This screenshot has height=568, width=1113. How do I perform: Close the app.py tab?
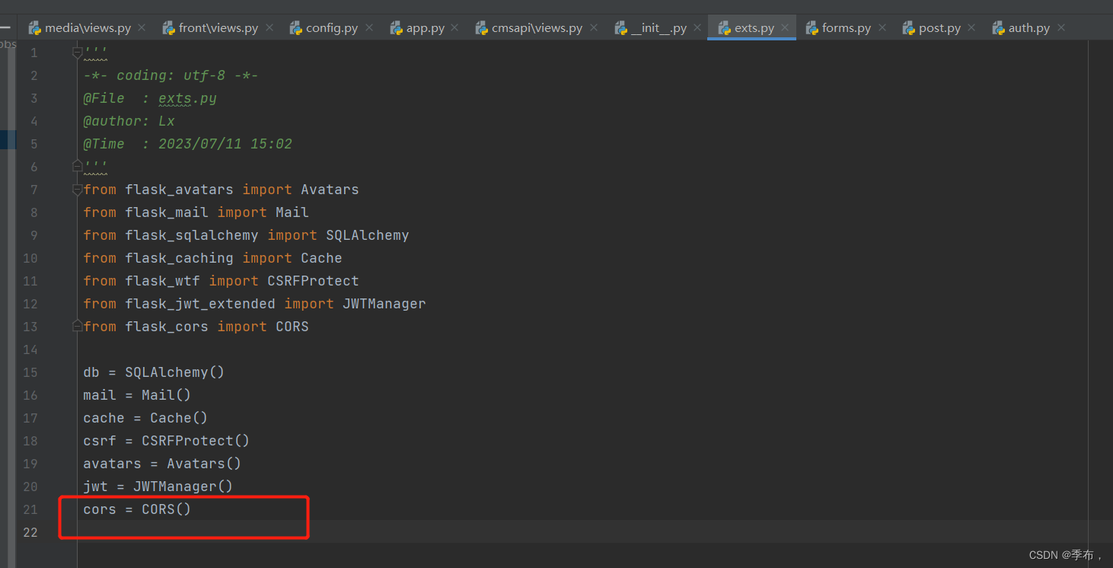tap(454, 27)
